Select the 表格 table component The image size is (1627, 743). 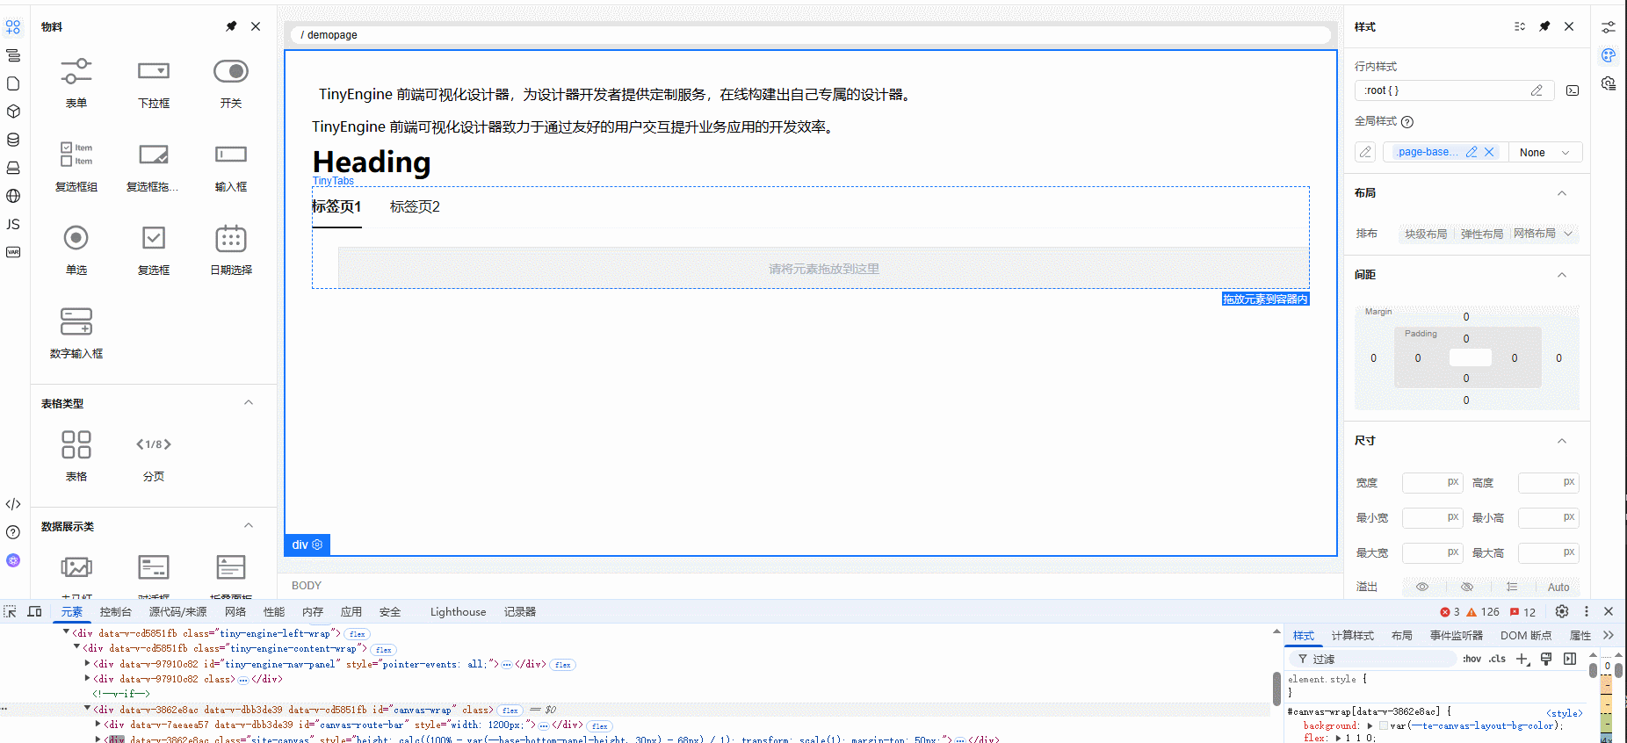[76, 456]
